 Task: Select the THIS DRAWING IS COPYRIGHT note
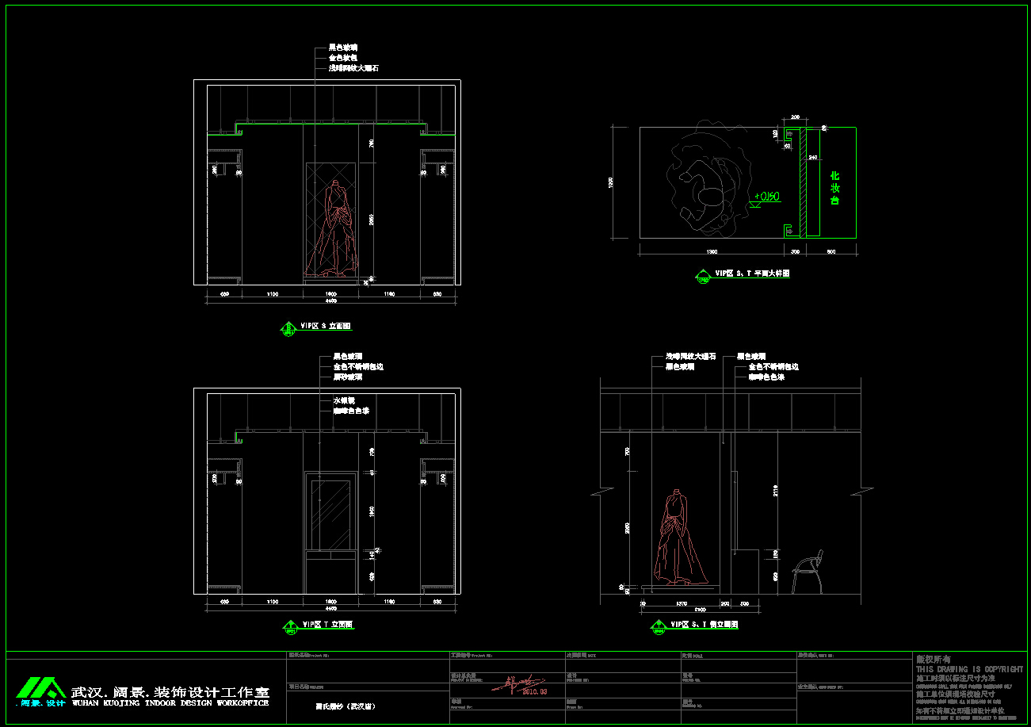tap(969, 669)
